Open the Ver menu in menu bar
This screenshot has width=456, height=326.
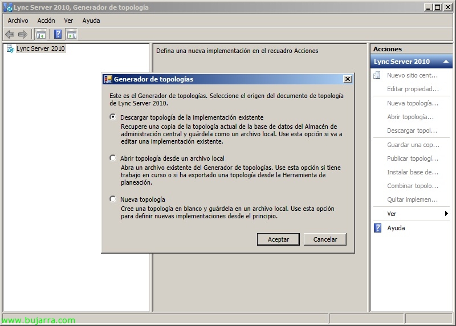coord(68,21)
